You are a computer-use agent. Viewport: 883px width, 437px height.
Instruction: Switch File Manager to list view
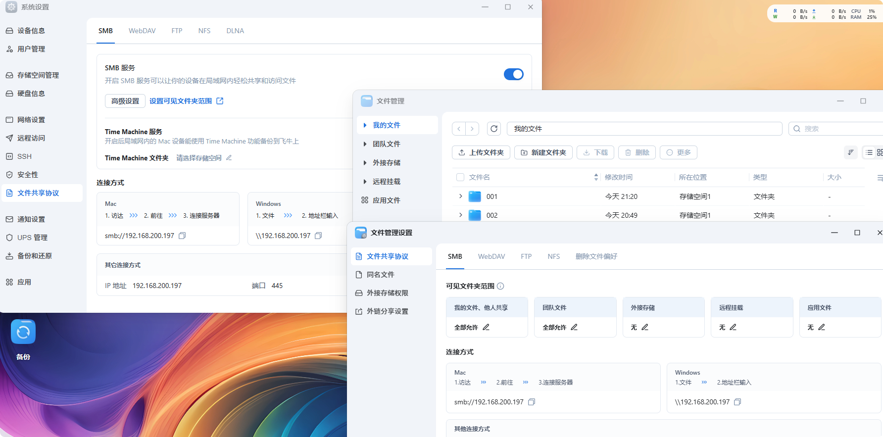(x=869, y=152)
